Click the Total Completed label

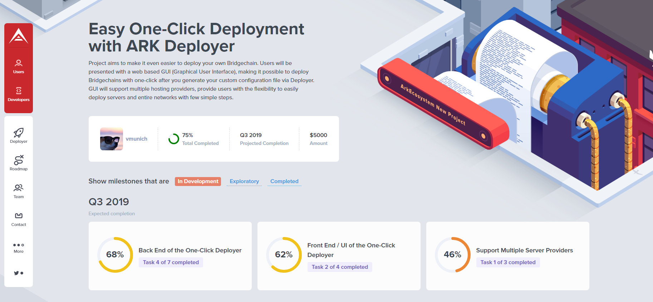click(200, 143)
